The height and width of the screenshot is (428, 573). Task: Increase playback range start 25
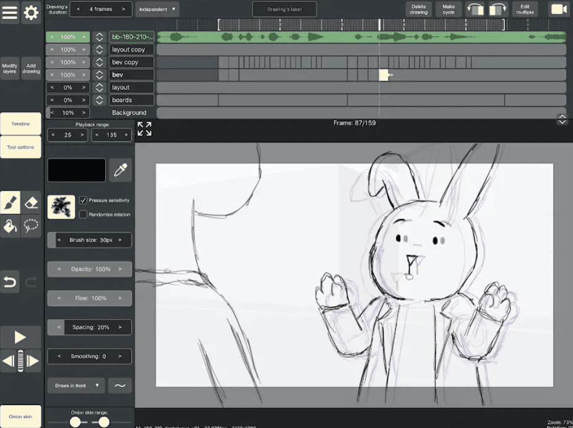pyautogui.click(x=82, y=135)
